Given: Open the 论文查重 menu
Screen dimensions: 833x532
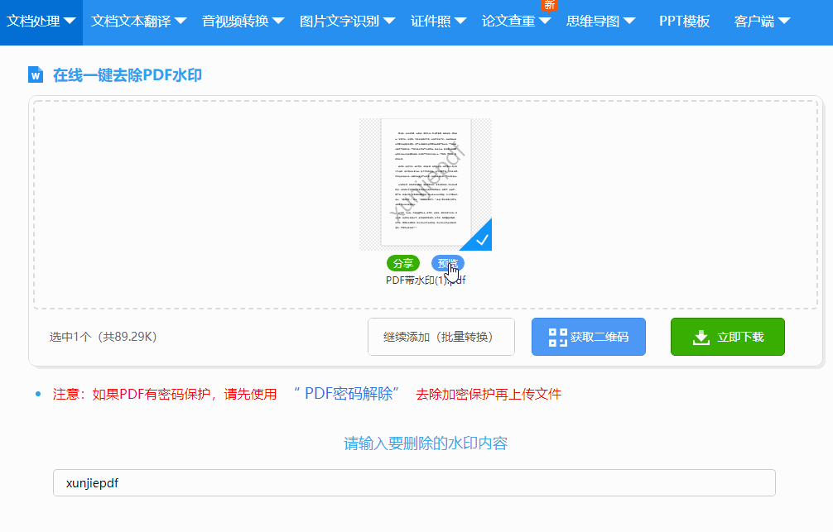Looking at the screenshot, I should 515,21.
